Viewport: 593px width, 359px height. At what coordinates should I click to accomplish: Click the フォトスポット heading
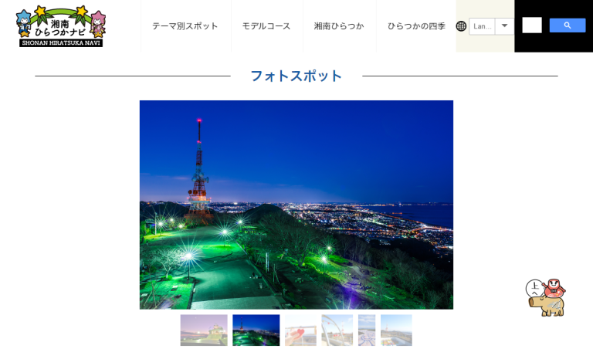tap(296, 76)
